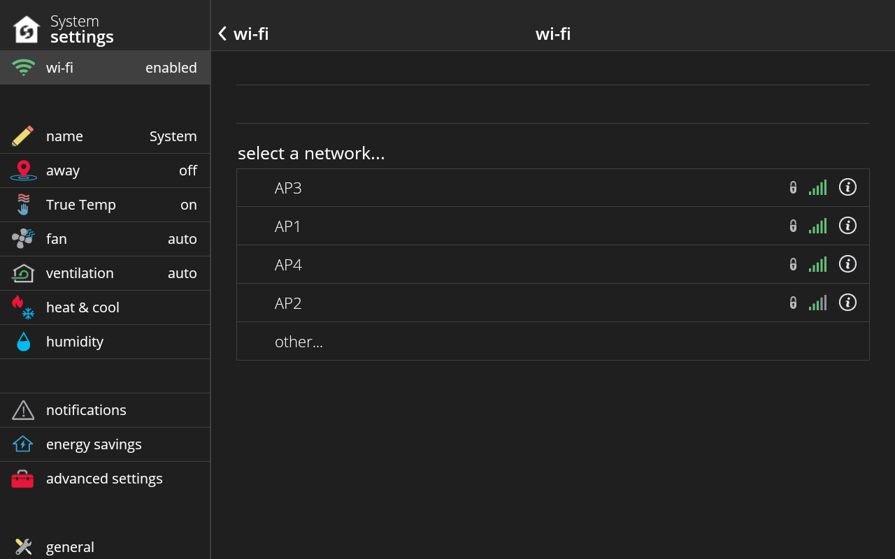Toggle wi-fi enabled status
The image size is (895, 559).
pos(105,68)
